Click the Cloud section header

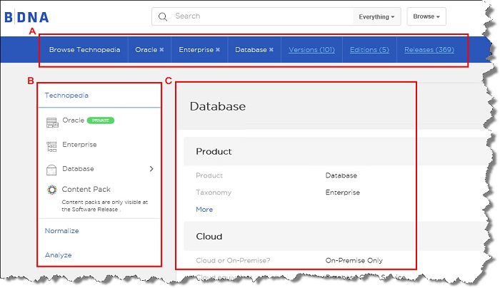(x=209, y=237)
